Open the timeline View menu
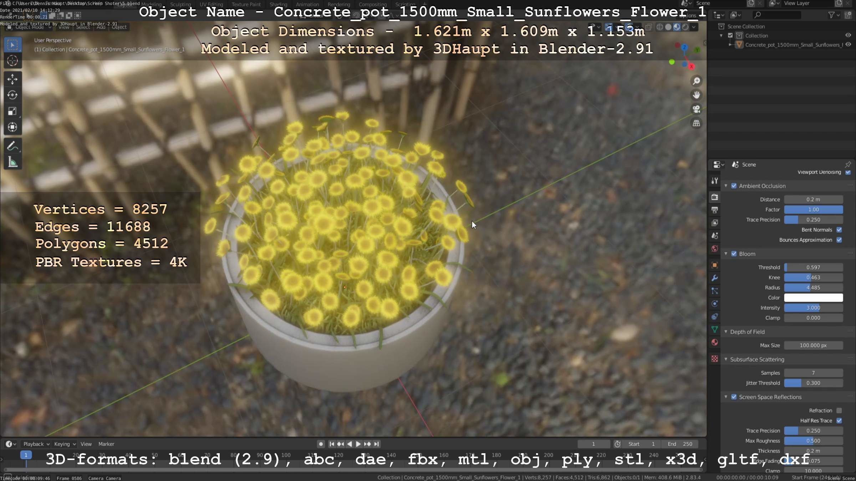Viewport: 856px width, 481px height. [x=86, y=444]
